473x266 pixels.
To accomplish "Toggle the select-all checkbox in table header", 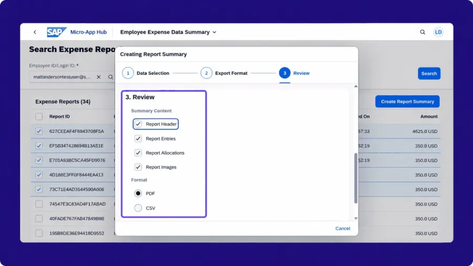I will click(x=39, y=116).
